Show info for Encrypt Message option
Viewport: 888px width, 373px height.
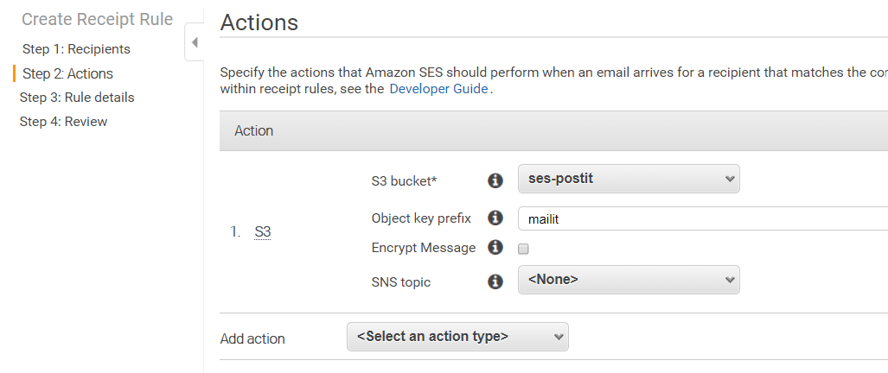pos(495,248)
